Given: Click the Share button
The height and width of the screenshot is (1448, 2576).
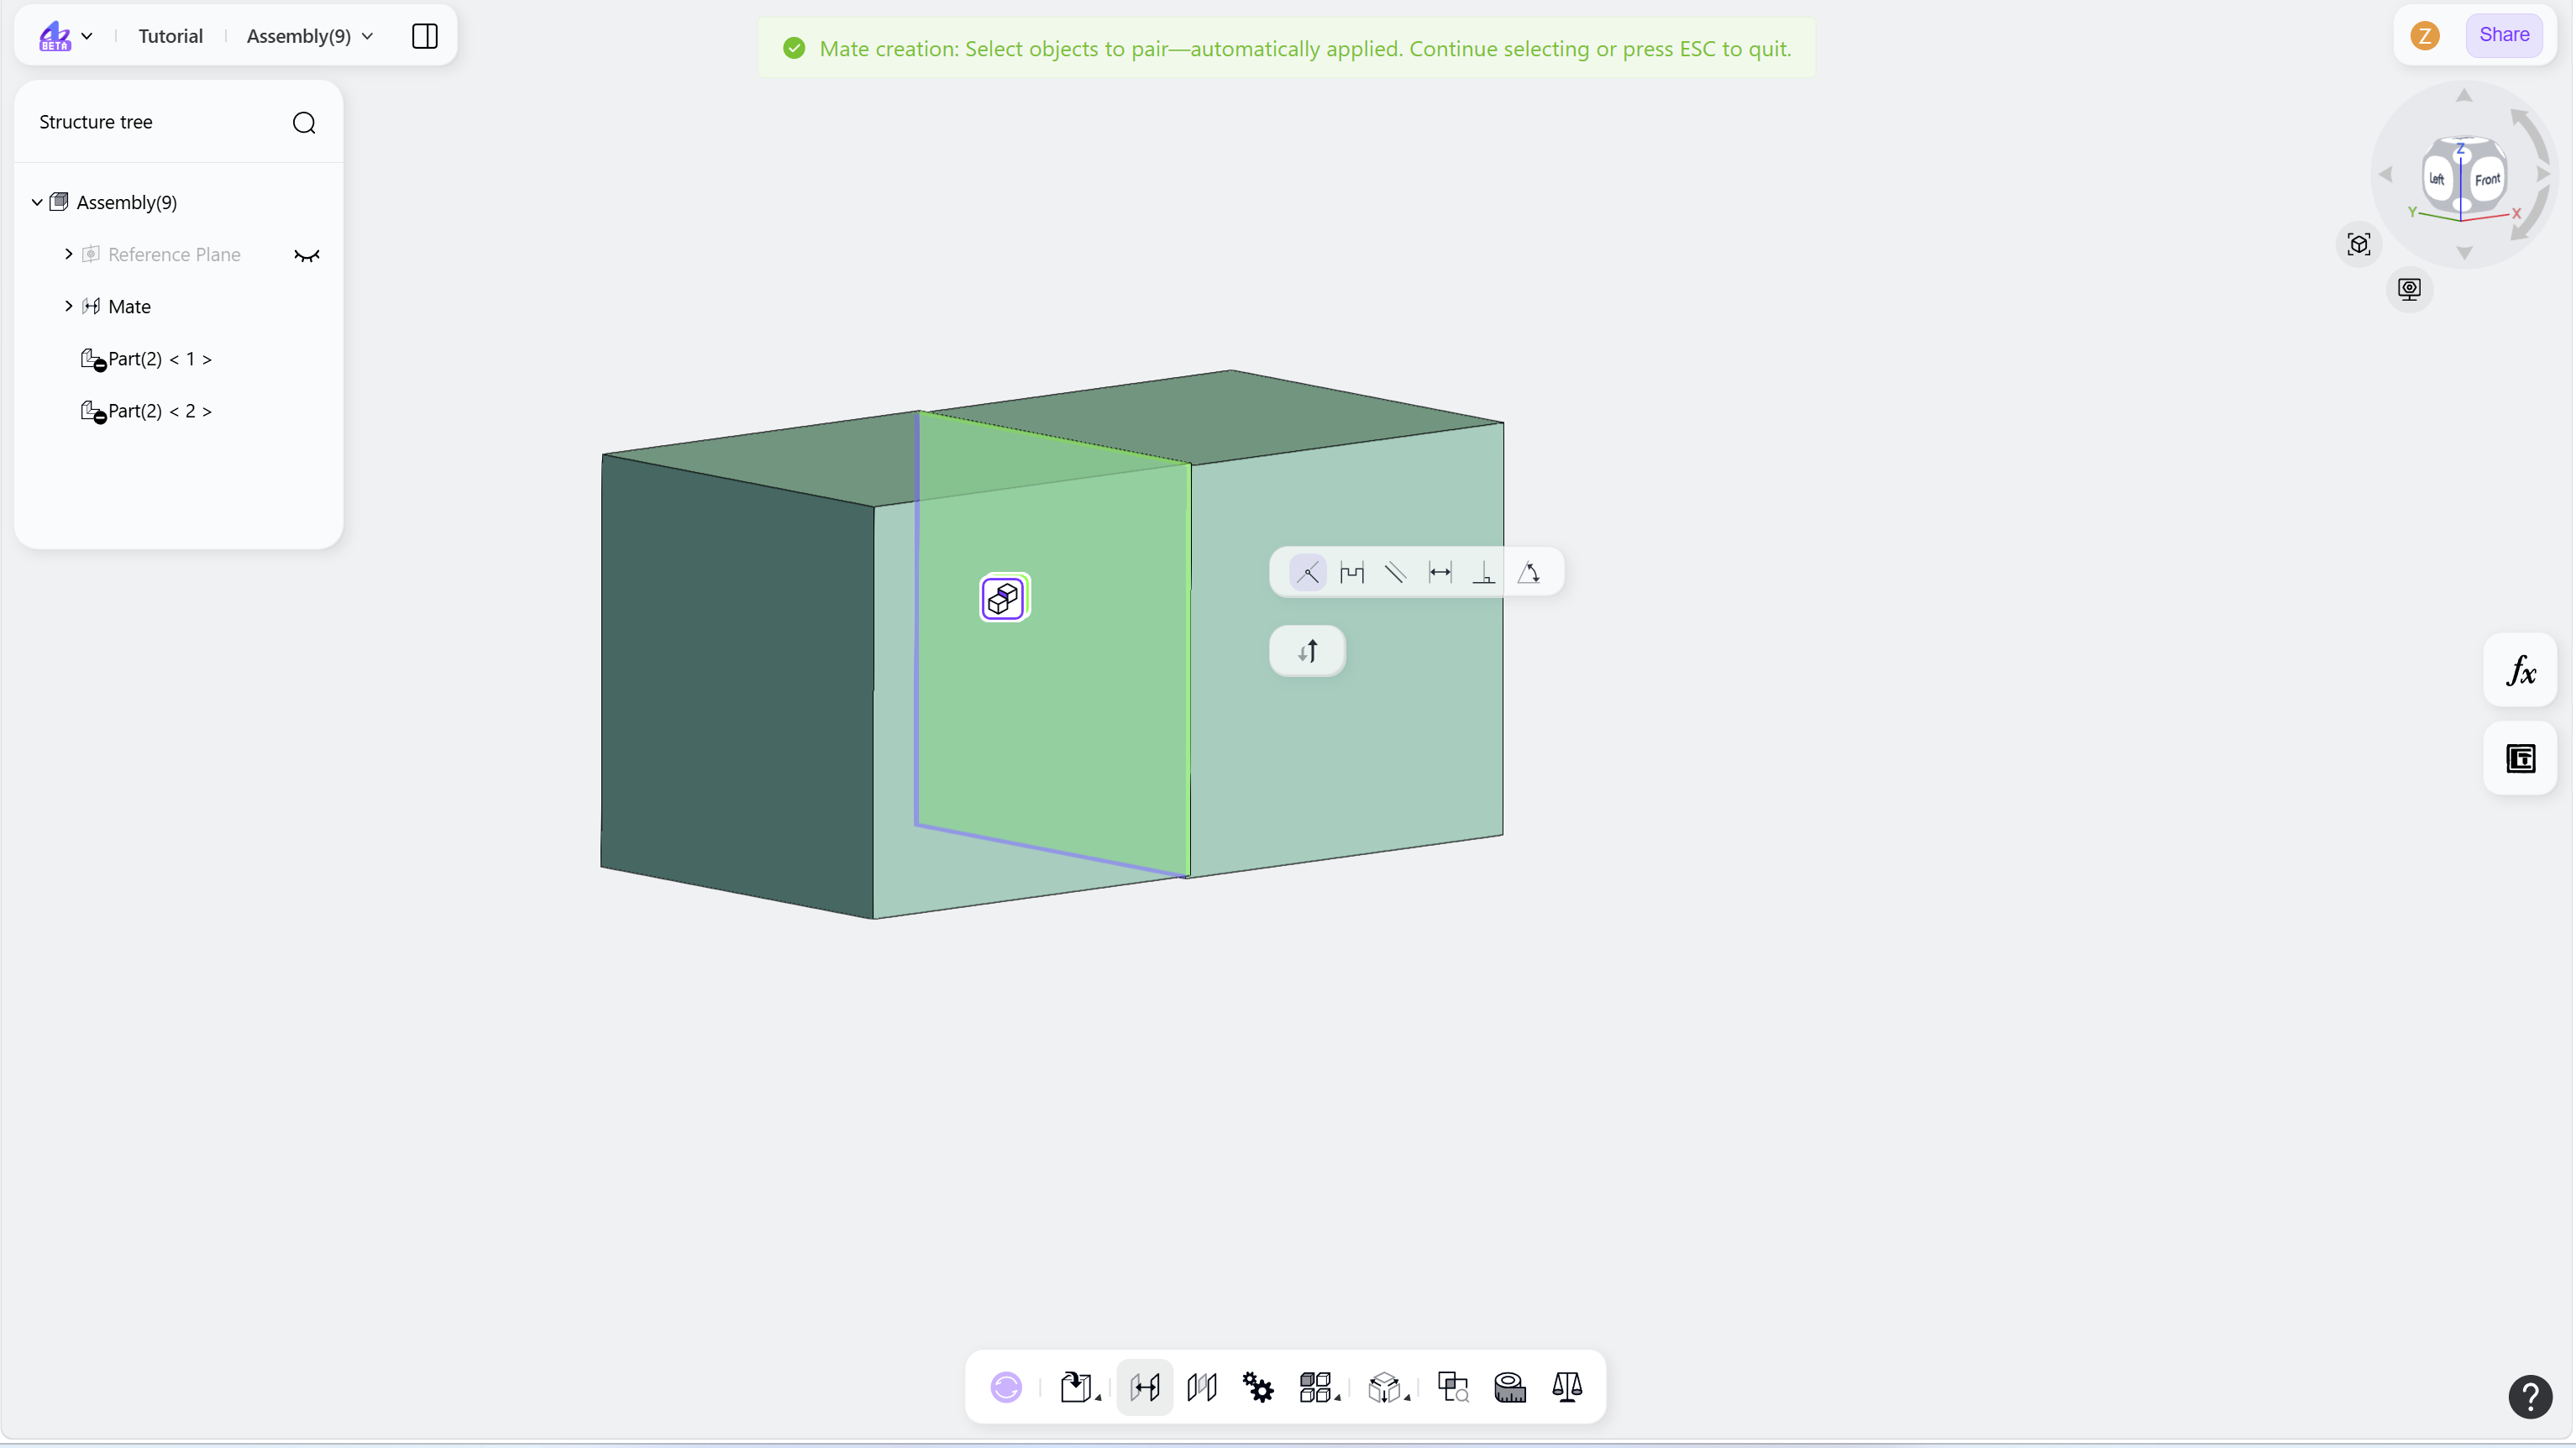Looking at the screenshot, I should (x=2505, y=35).
